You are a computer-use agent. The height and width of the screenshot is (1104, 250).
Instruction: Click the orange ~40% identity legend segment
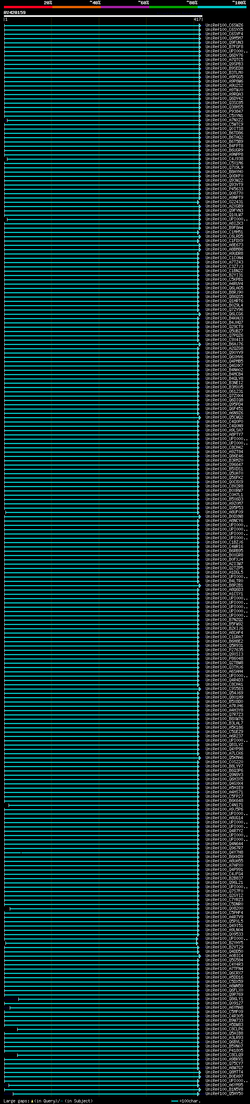(77, 7)
